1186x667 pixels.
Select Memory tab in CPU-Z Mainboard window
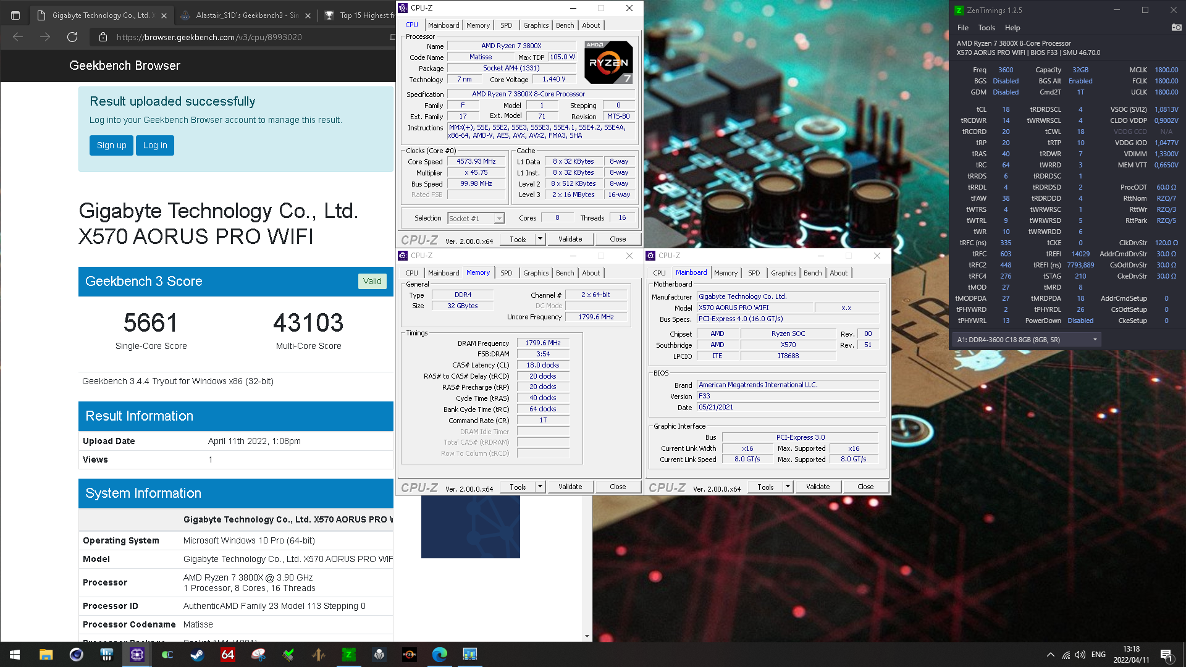[x=726, y=273]
